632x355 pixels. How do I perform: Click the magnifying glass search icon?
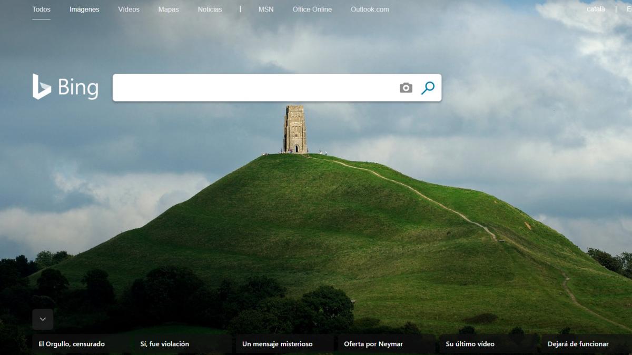click(428, 88)
